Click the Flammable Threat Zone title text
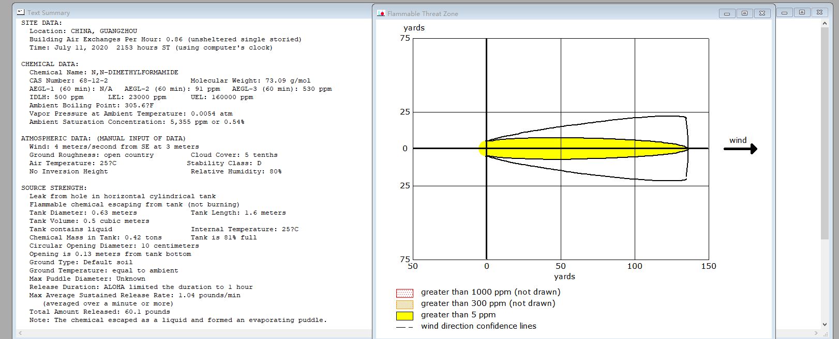The width and height of the screenshot is (839, 339). [423, 14]
